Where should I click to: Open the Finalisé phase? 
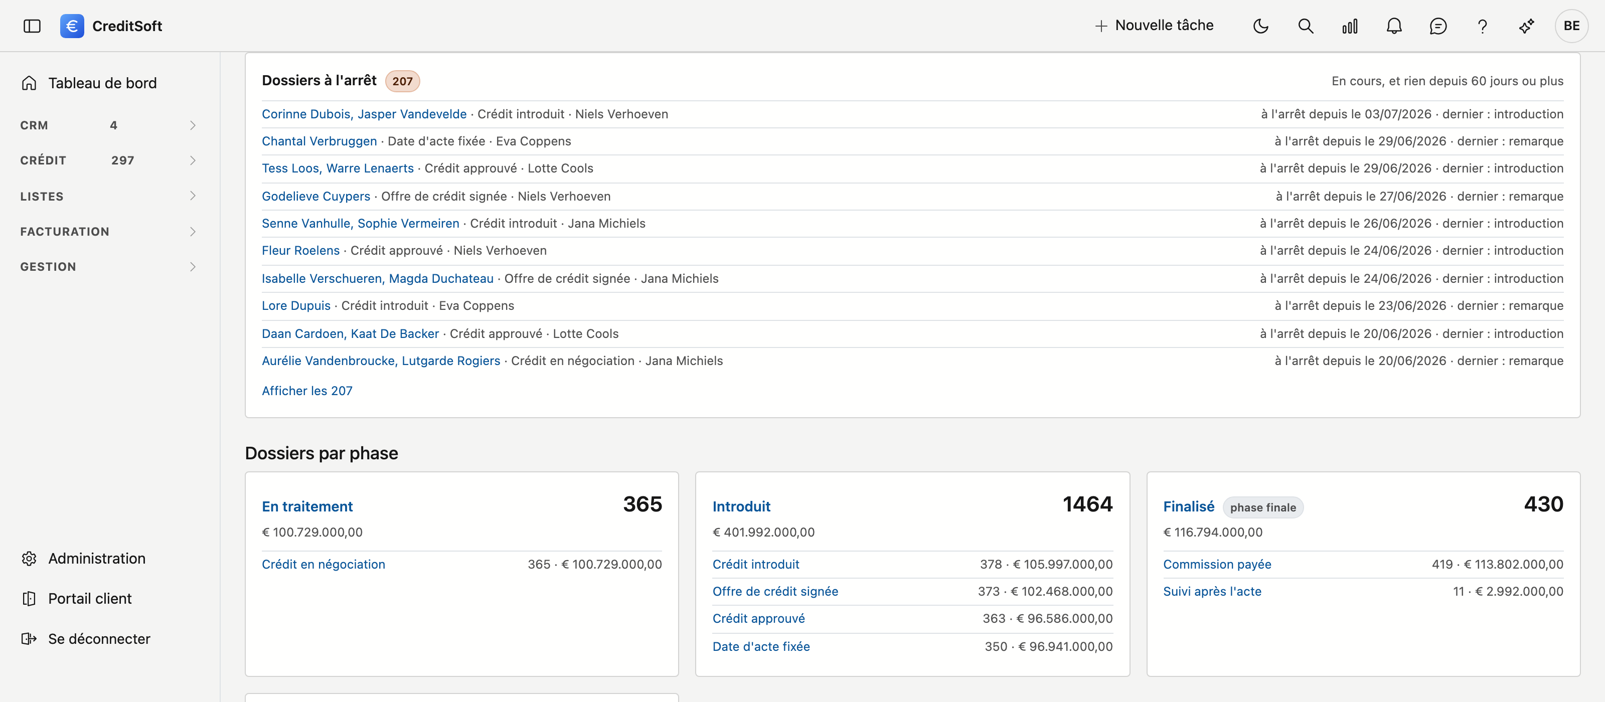(x=1188, y=506)
